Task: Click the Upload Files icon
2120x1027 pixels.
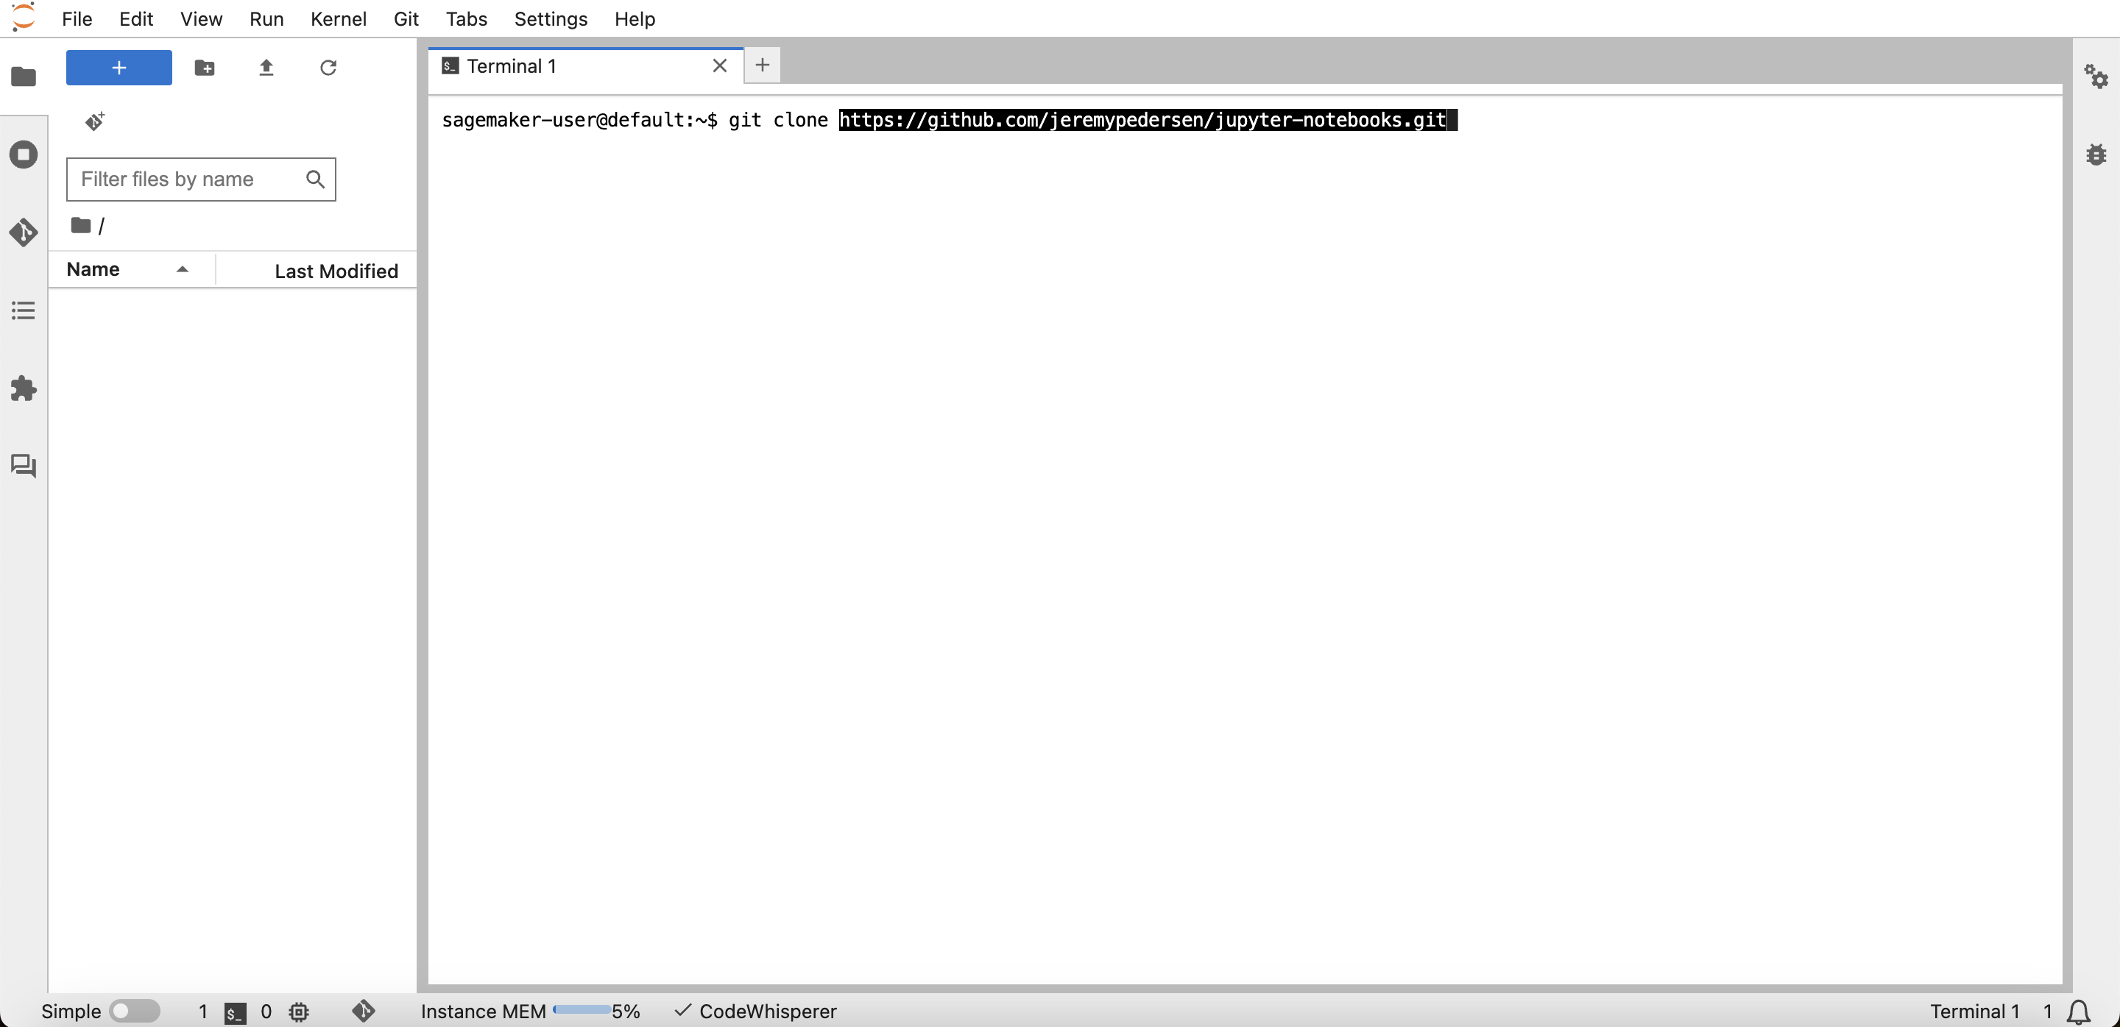Action: pos(266,68)
